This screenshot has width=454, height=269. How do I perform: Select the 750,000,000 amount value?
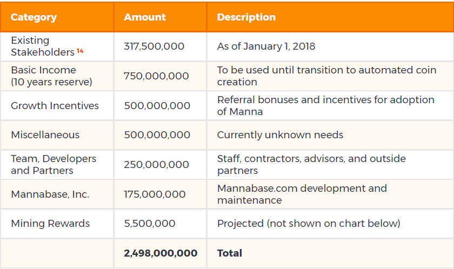click(x=156, y=76)
